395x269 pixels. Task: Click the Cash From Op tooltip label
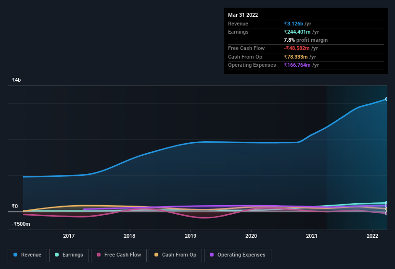245,57
